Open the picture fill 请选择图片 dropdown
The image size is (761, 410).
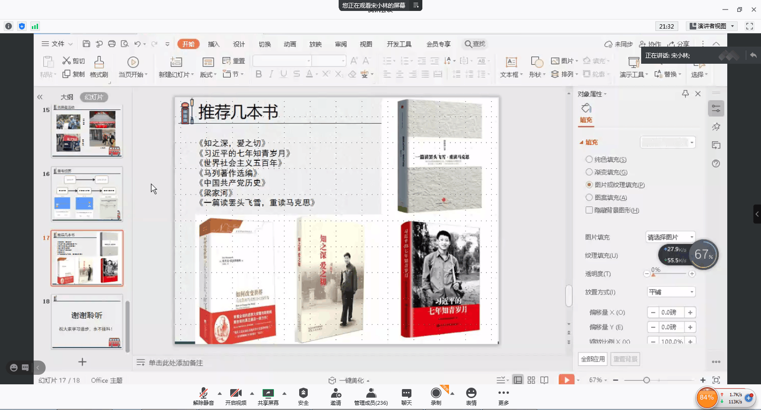pos(670,237)
